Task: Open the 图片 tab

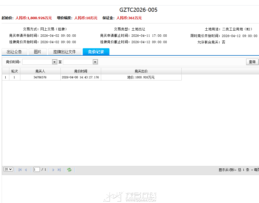Action: (37, 52)
